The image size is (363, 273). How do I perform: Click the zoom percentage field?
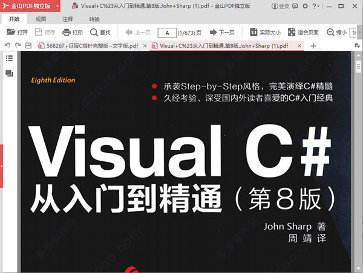coord(353,33)
